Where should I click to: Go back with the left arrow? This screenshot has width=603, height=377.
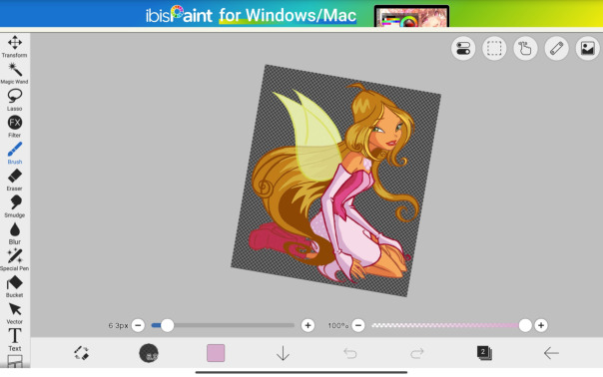pos(551,353)
